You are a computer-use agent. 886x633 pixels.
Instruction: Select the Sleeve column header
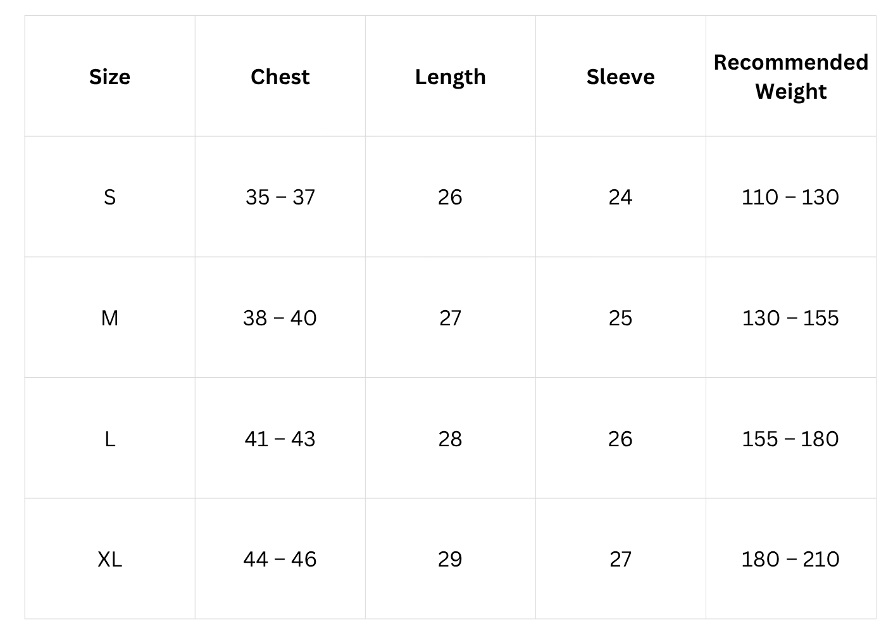(x=620, y=77)
